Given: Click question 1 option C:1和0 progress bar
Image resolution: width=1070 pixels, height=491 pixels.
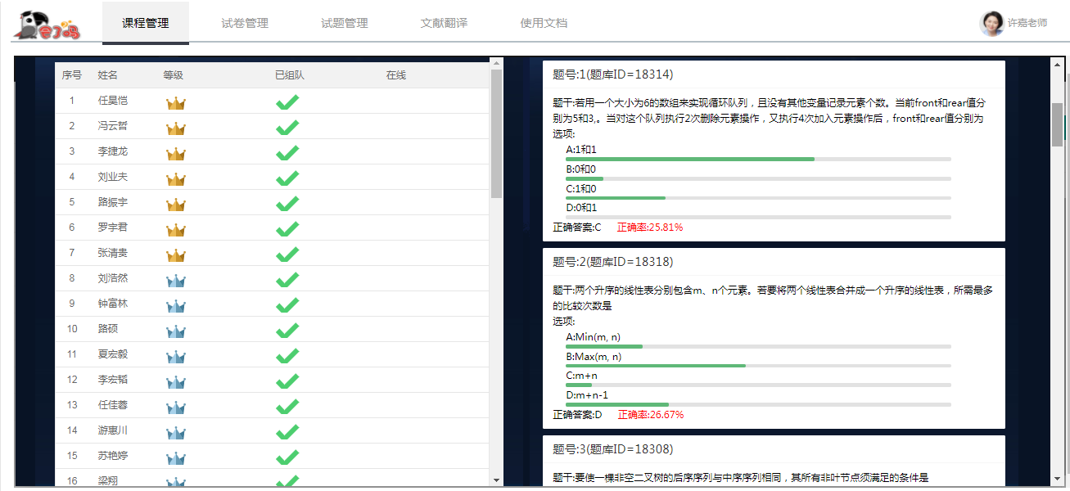Looking at the screenshot, I should 758,198.
